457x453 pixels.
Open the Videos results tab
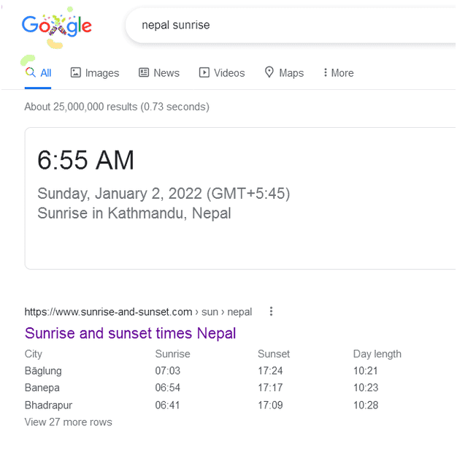point(229,73)
